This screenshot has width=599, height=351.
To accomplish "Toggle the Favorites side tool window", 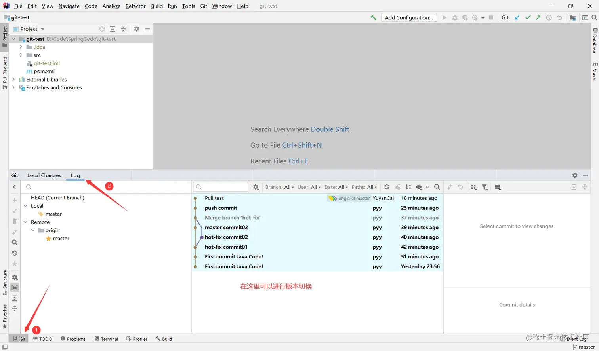I will tap(4, 316).
